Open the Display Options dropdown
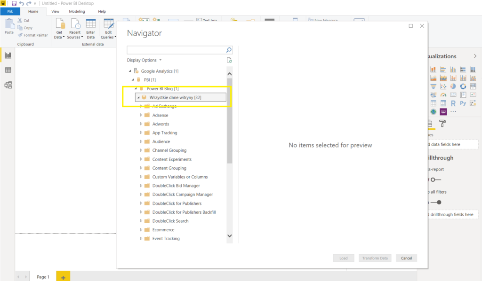This screenshot has height=281, width=482. (144, 60)
